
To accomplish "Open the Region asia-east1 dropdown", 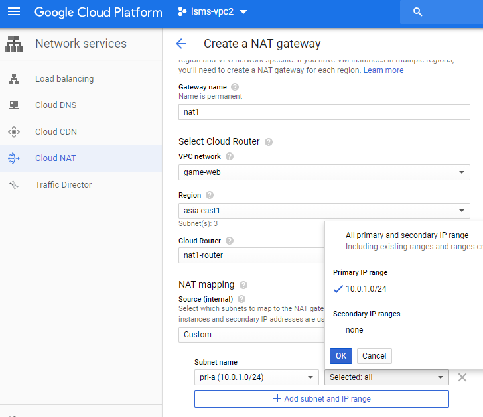I will pos(324,211).
